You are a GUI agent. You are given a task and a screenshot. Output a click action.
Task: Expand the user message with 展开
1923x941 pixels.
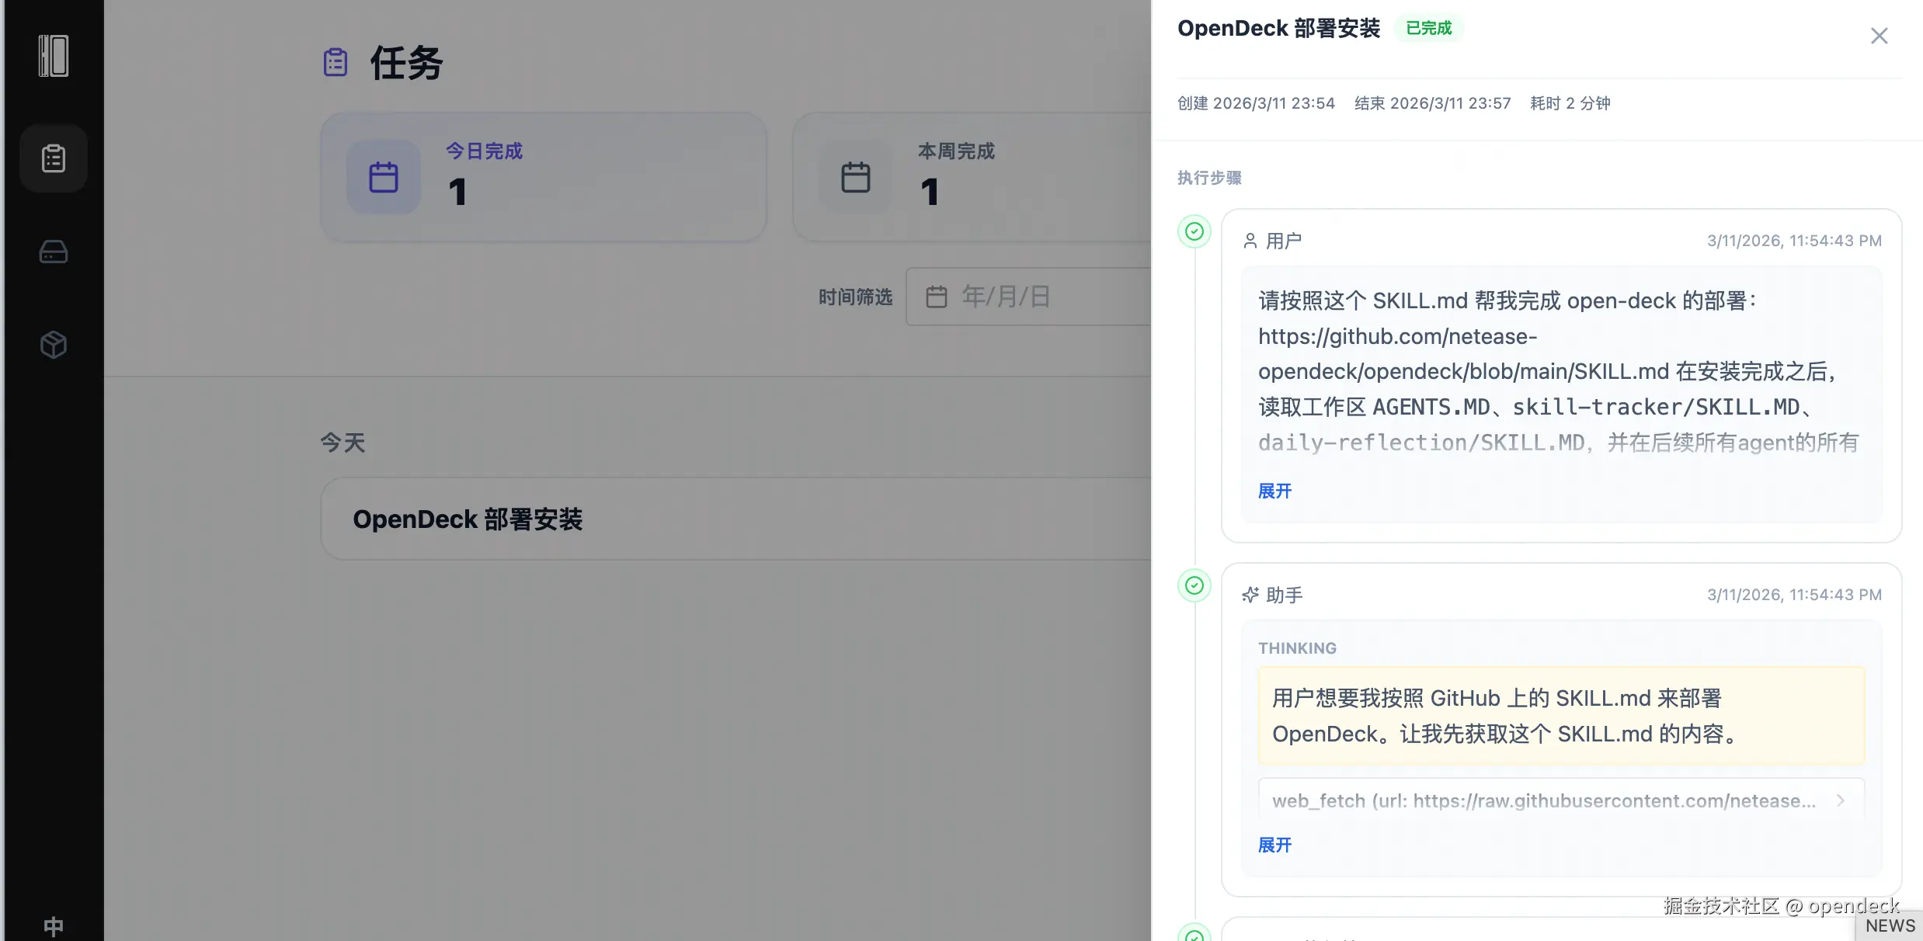pos(1274,491)
